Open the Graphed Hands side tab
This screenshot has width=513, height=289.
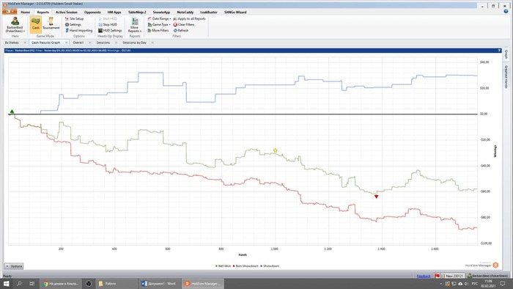(506, 77)
